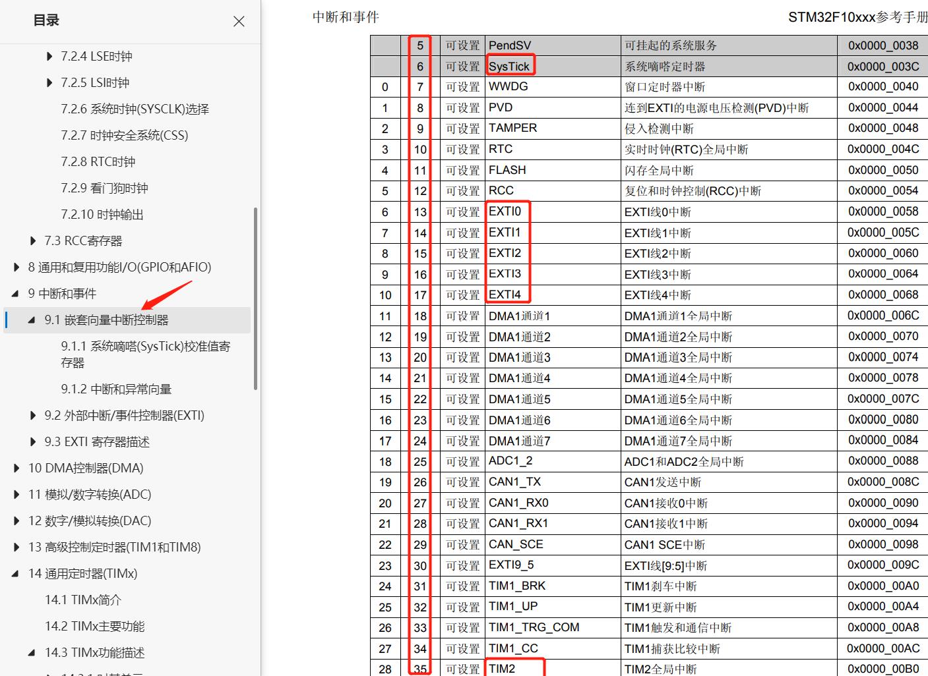Close the 目录 outline panel
This screenshot has width=928, height=676.
coord(239,22)
